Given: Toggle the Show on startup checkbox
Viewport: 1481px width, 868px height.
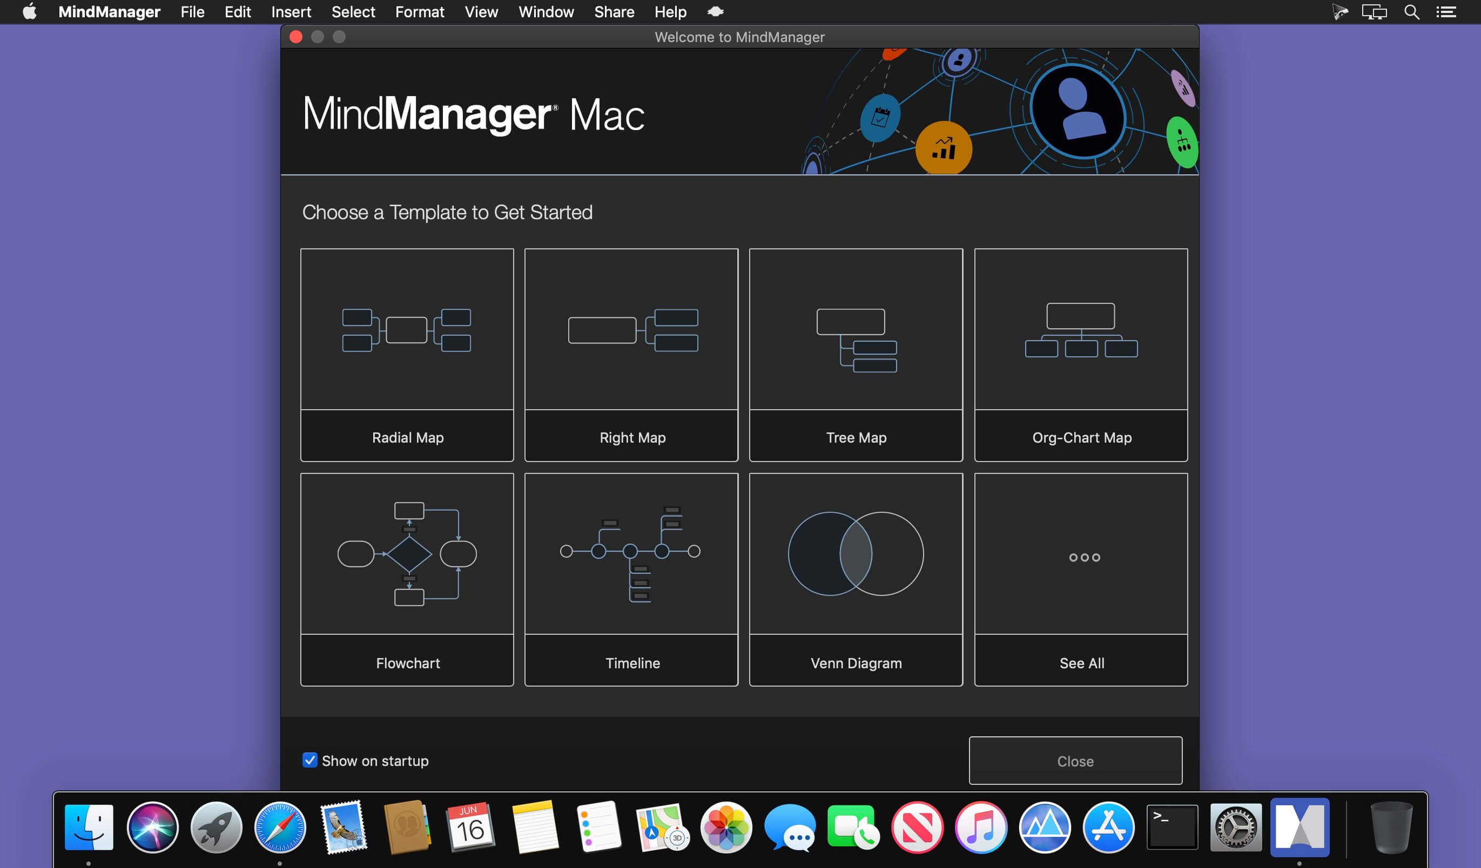Looking at the screenshot, I should 309,760.
